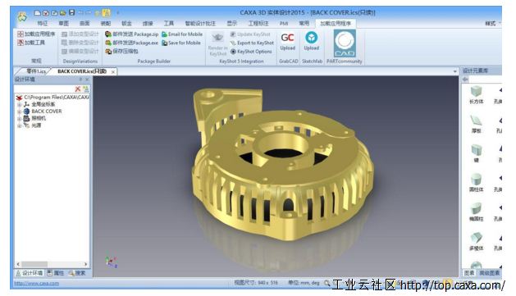Close the BACK COVER.ics document tab
Screen dimensions: 516x296
113,71
